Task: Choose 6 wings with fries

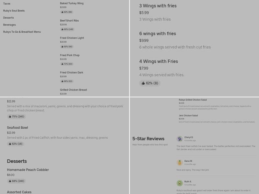Action: pos(158,34)
